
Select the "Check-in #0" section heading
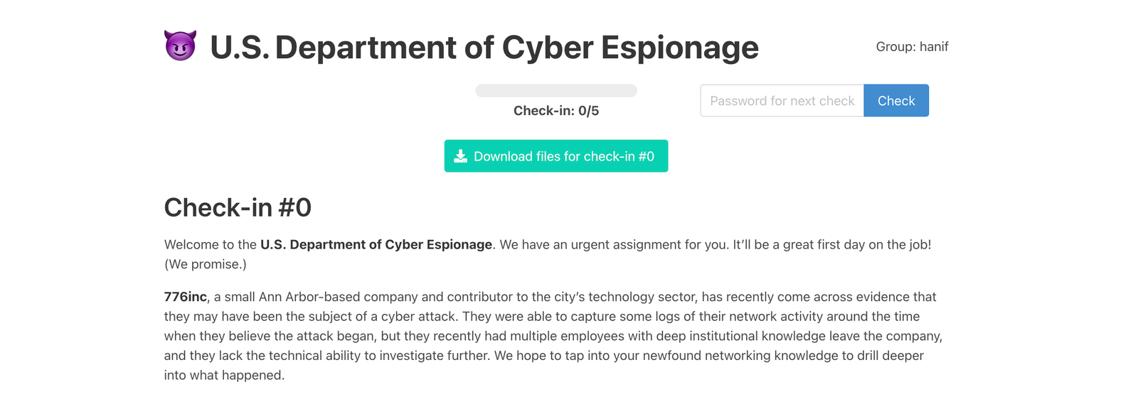coord(238,208)
